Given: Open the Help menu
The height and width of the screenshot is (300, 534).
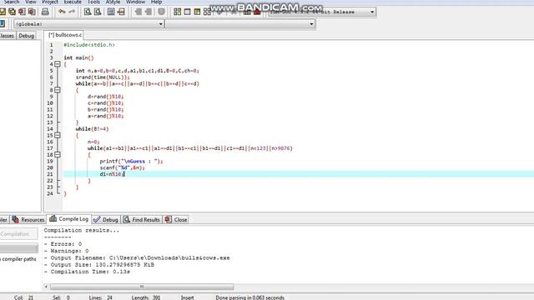Looking at the screenshot, I should point(156,2).
